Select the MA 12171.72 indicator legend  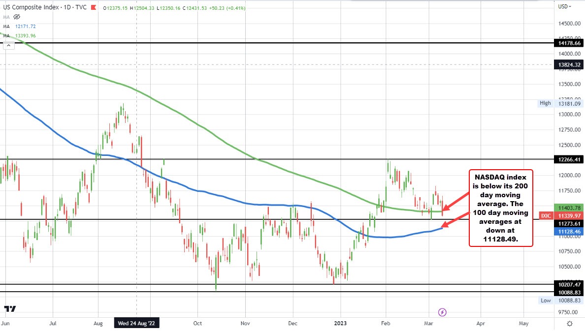(19, 27)
